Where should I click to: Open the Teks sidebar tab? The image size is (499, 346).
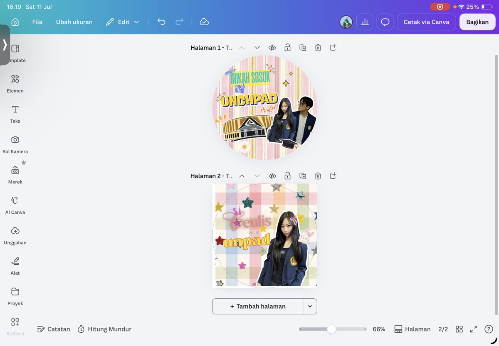point(15,114)
